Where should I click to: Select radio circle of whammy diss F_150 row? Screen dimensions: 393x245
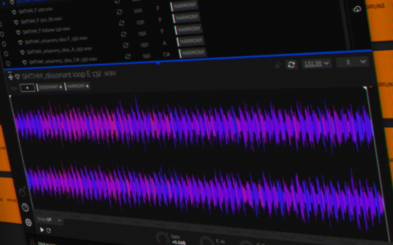coord(4,44)
